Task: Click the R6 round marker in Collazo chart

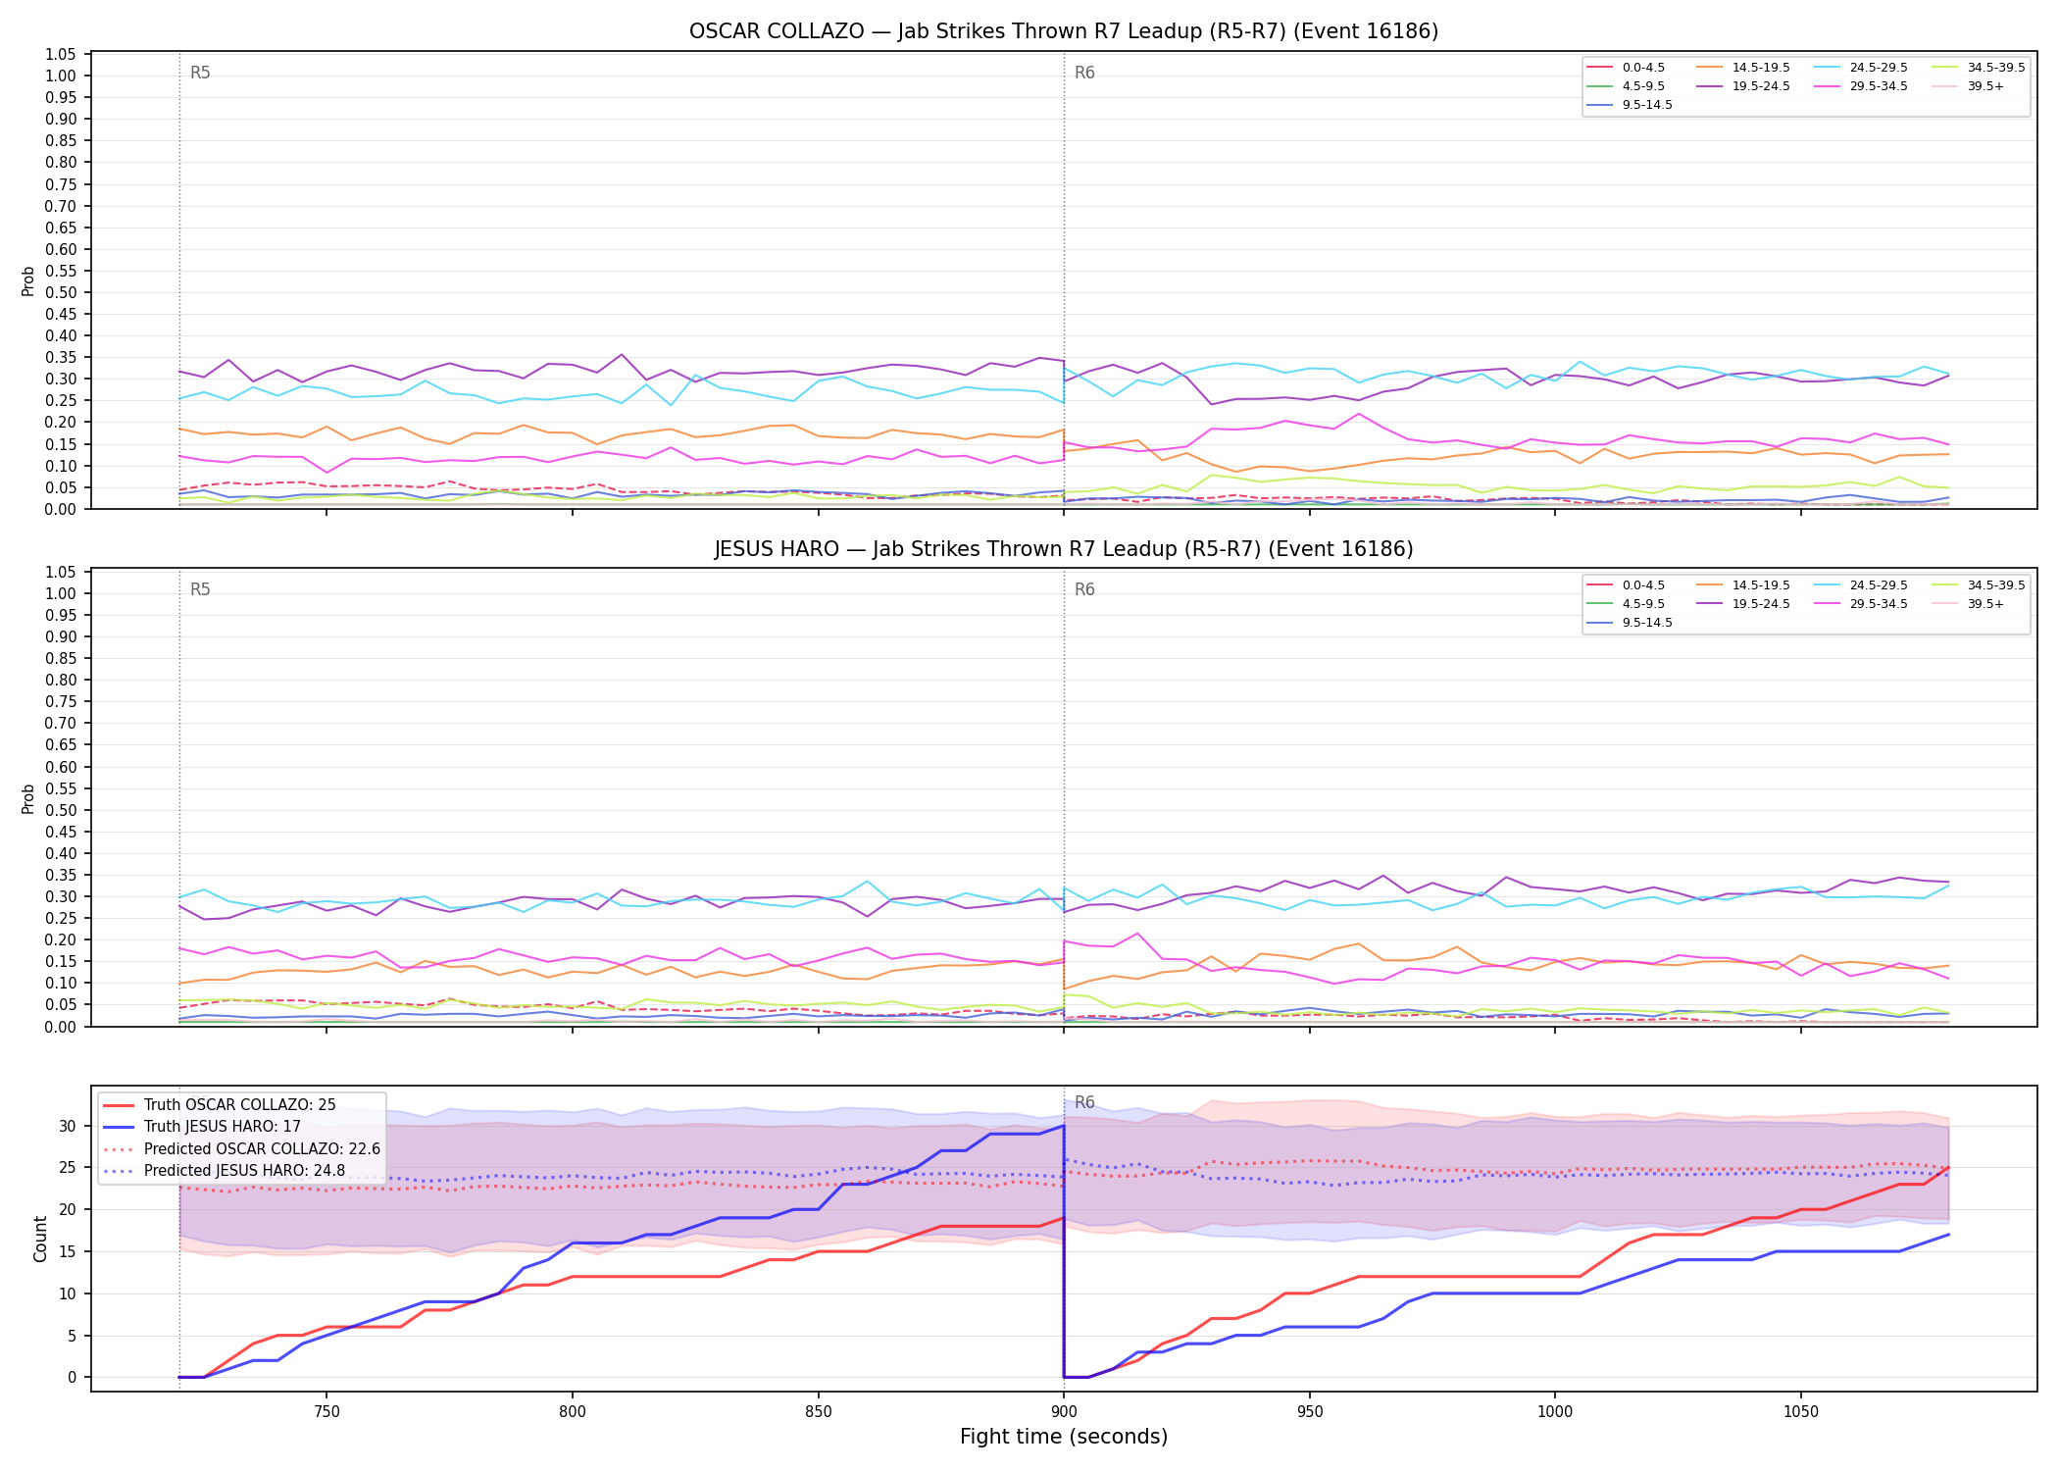Action: (1084, 73)
